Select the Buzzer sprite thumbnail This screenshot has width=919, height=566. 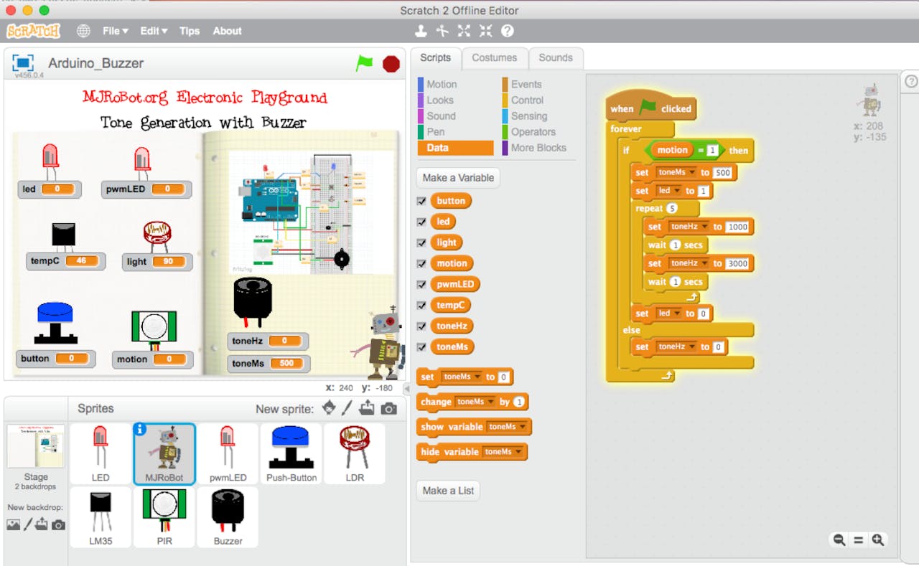coord(228,517)
